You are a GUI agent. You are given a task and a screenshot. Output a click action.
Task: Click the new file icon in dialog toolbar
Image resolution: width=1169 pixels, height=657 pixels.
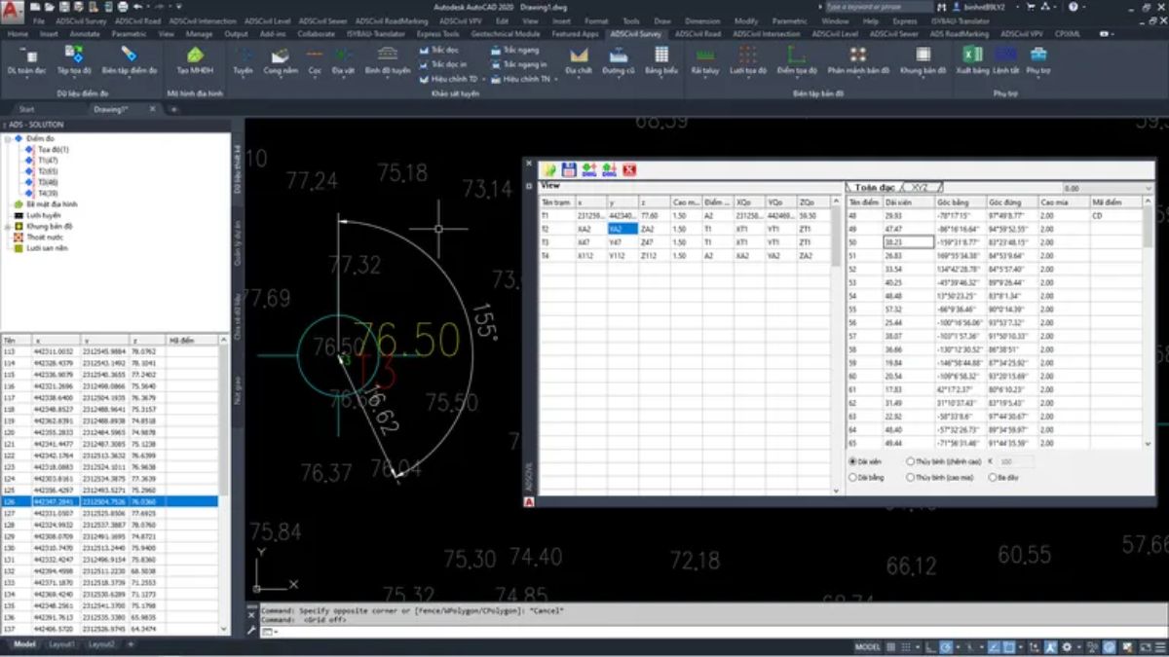(x=549, y=169)
